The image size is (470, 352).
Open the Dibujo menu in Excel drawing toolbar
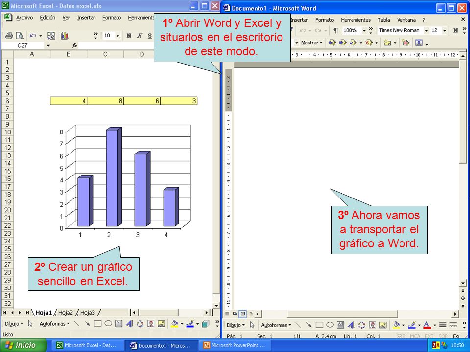[x=14, y=324]
